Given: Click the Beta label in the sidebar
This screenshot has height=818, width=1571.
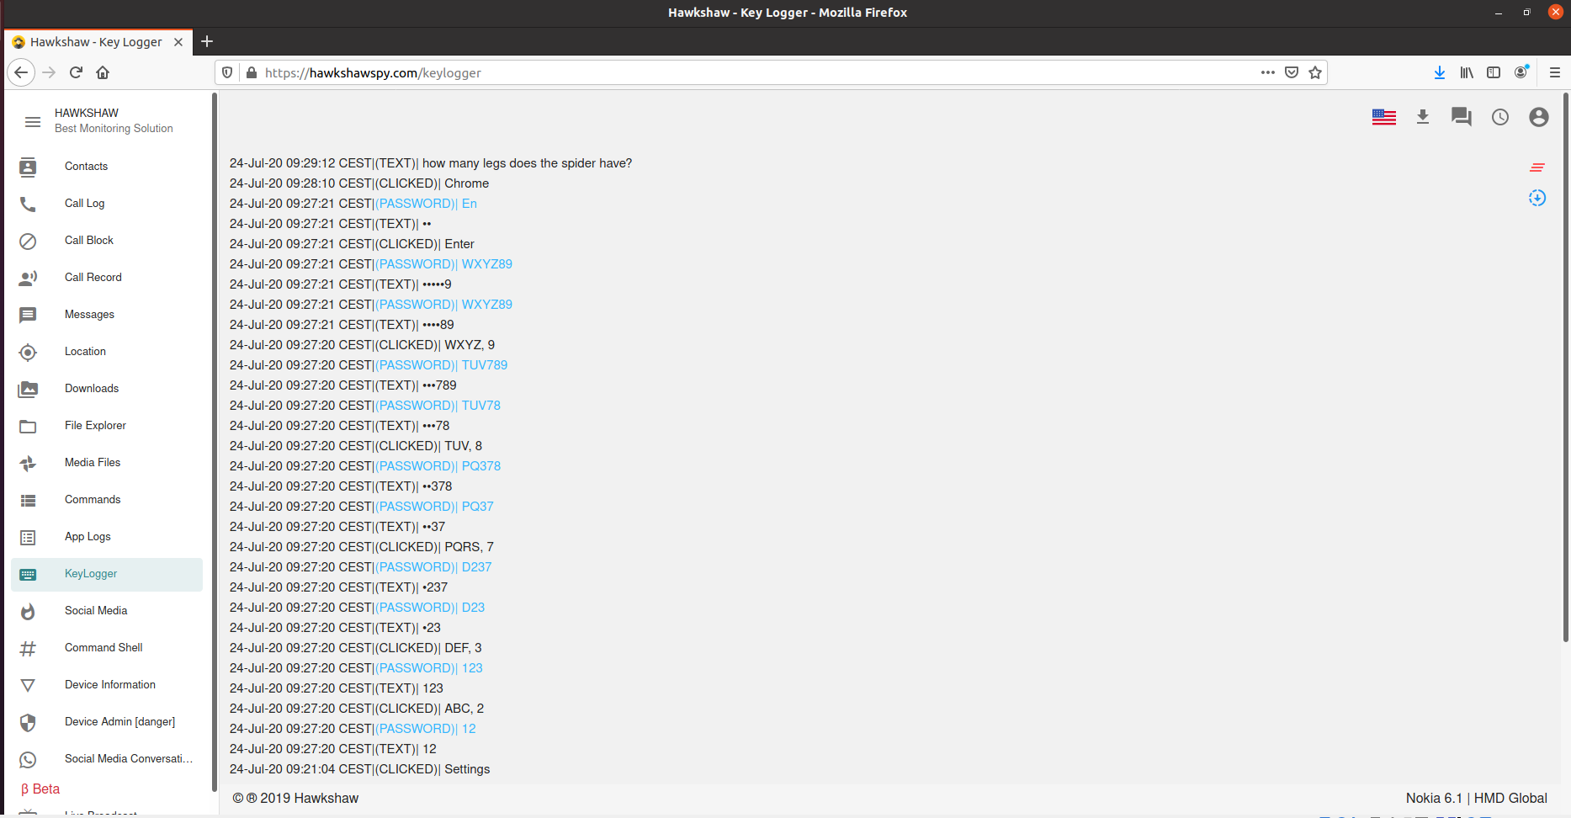Looking at the screenshot, I should click(40, 789).
